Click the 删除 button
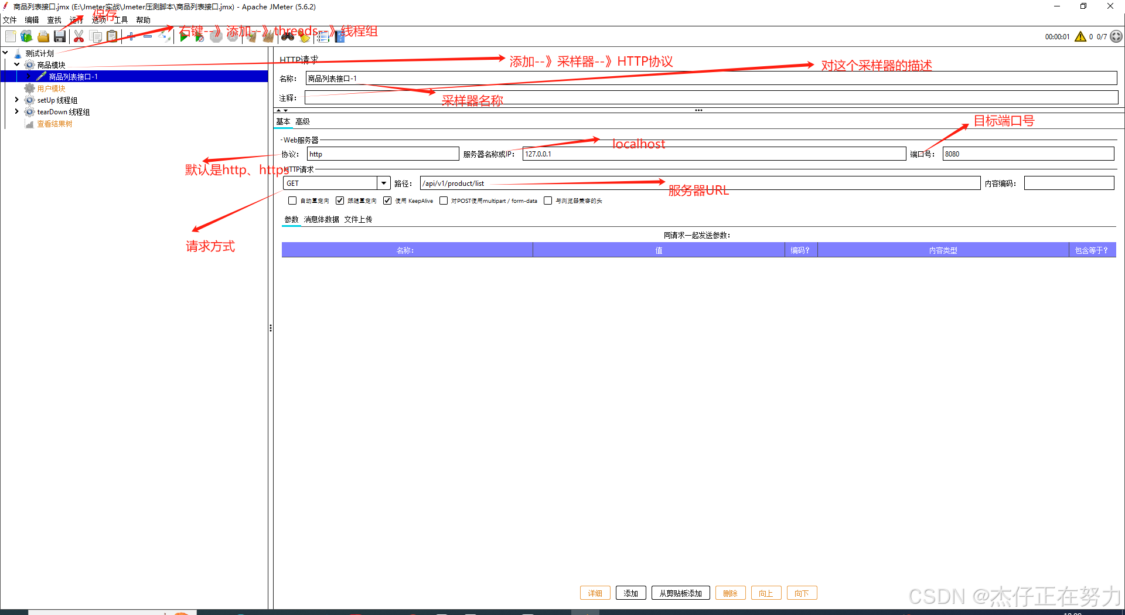This screenshot has width=1125, height=615. (731, 593)
